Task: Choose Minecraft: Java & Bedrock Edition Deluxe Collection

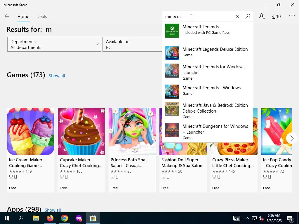Action: (x=215, y=108)
